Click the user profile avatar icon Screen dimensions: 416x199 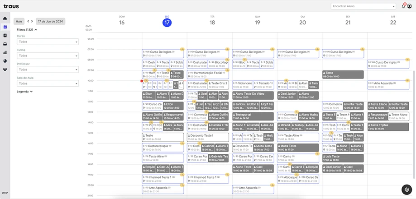410,6
